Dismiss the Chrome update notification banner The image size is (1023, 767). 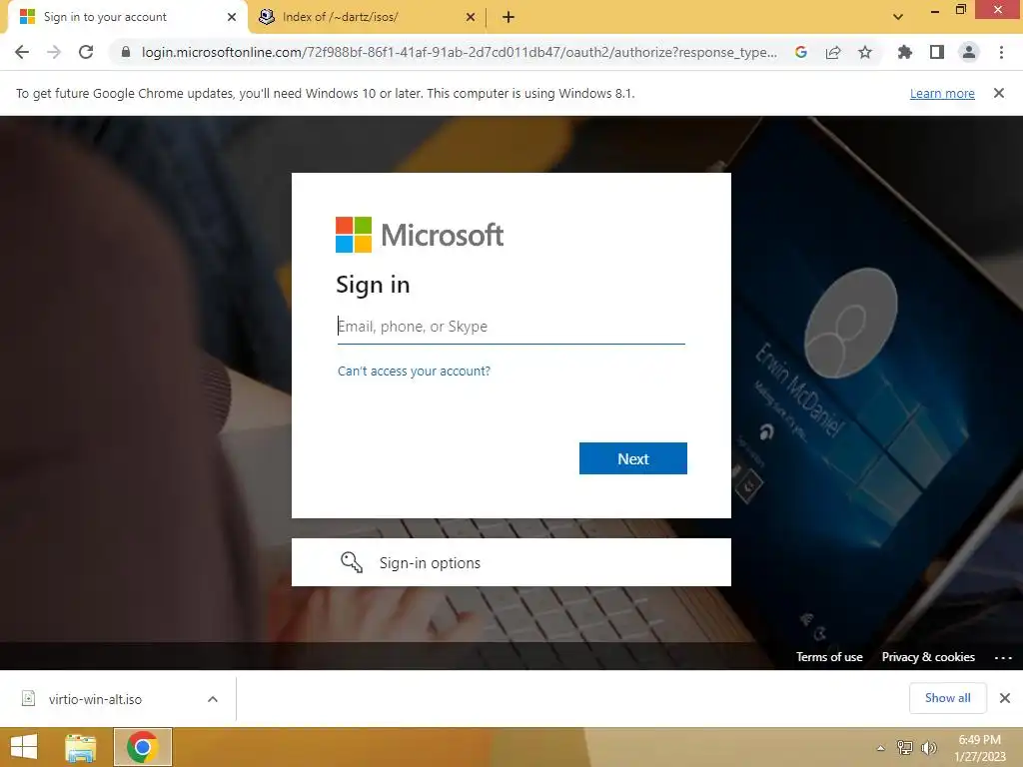tap(999, 93)
